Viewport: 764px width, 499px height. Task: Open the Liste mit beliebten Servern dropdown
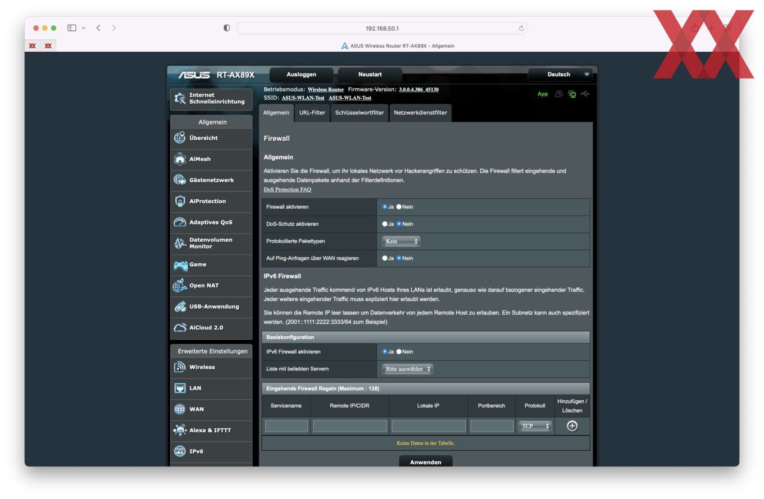pos(407,369)
